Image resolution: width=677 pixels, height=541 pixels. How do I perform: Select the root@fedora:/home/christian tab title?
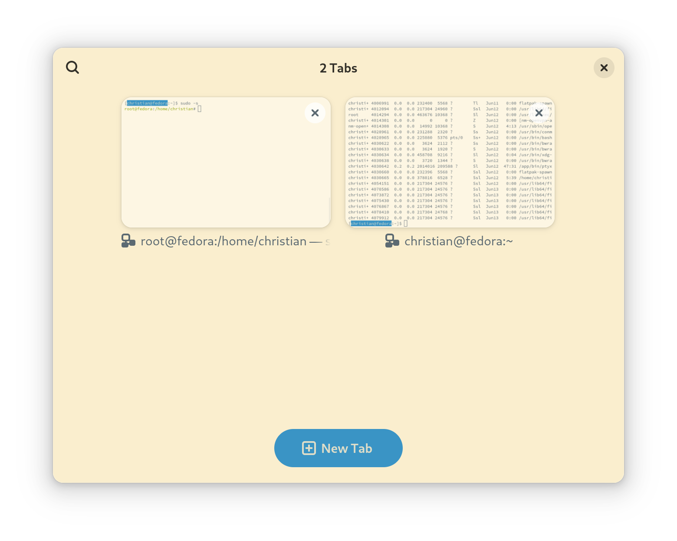pos(223,241)
